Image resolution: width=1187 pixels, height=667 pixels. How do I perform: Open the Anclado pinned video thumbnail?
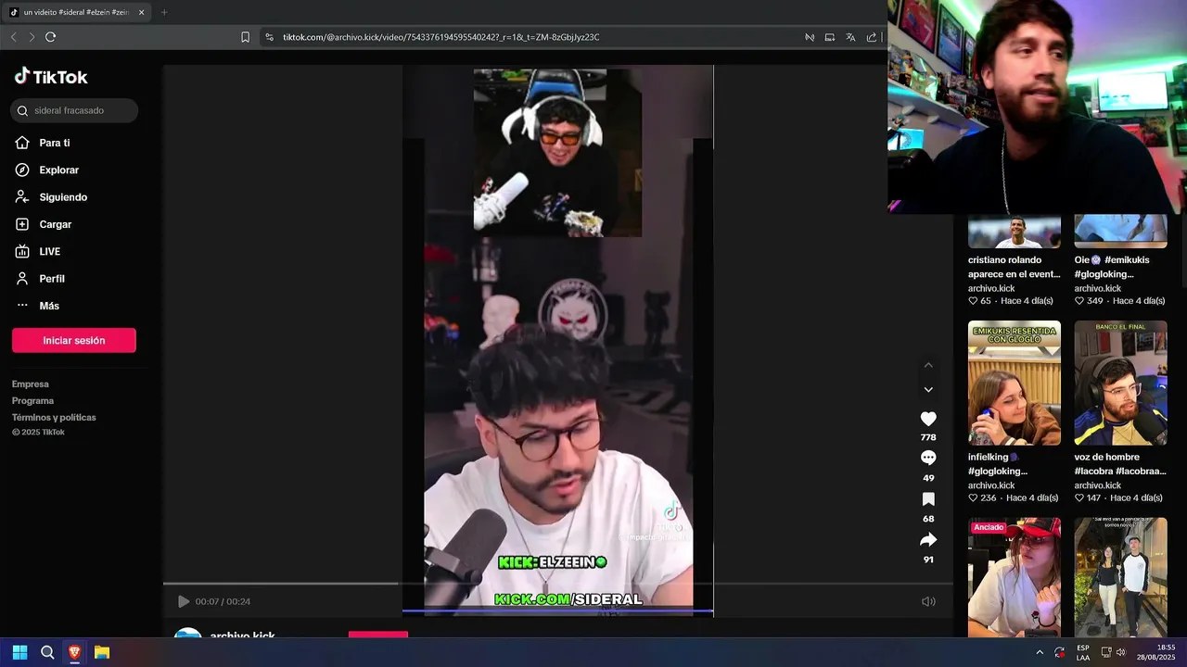pyautogui.click(x=1015, y=577)
